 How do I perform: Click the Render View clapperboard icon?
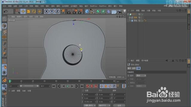69,11
